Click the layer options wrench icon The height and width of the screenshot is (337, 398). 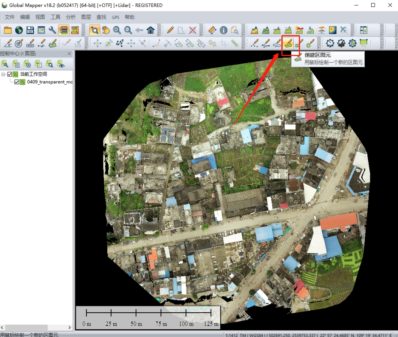pos(5,64)
